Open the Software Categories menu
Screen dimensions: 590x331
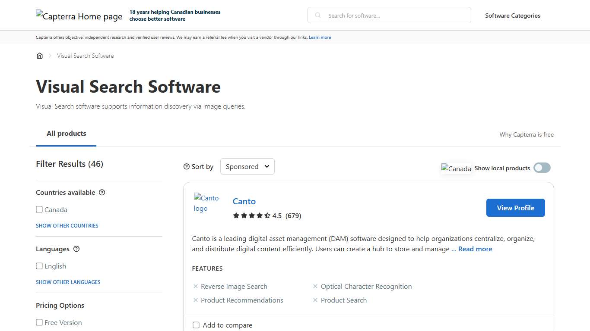click(512, 16)
